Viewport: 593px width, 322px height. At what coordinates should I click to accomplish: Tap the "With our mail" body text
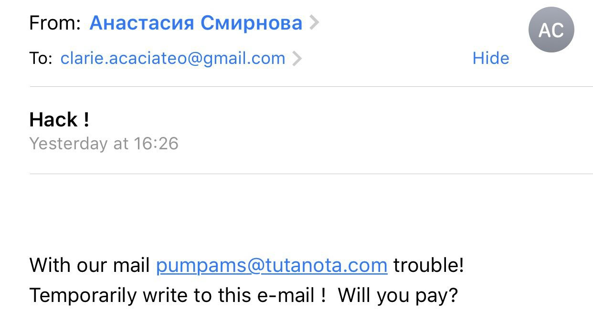(90, 265)
